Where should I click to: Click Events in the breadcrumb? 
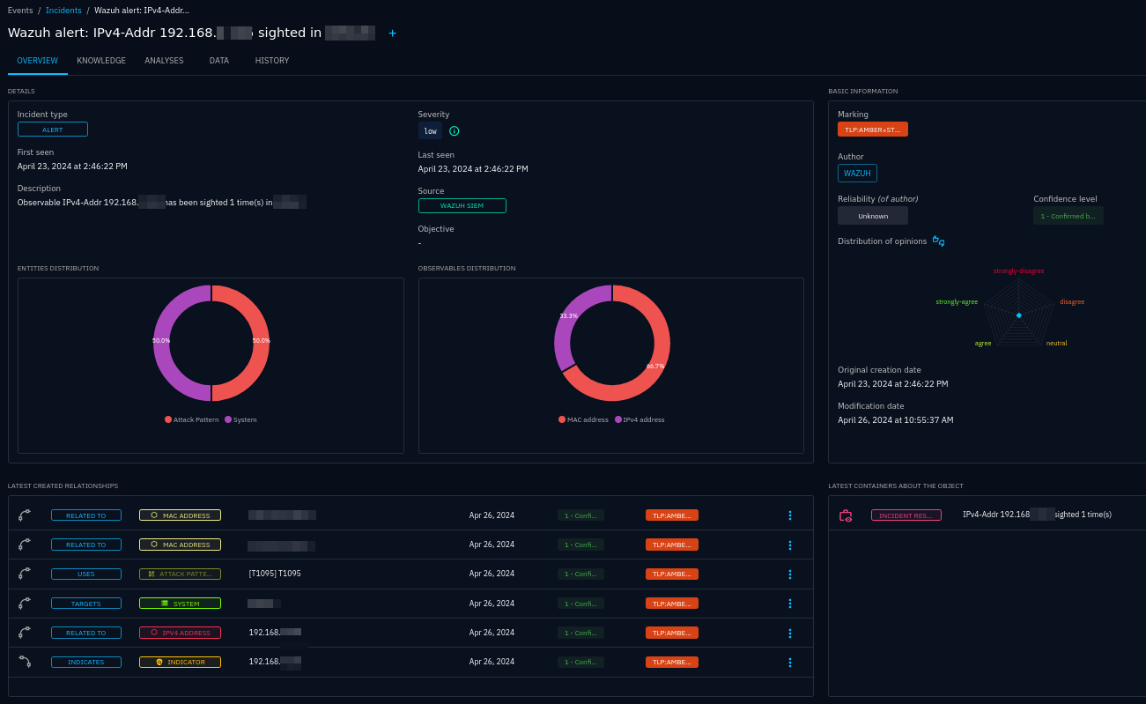pos(20,11)
